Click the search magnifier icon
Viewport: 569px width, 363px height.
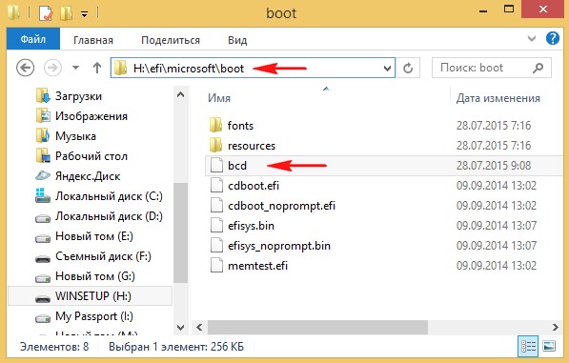coord(539,68)
